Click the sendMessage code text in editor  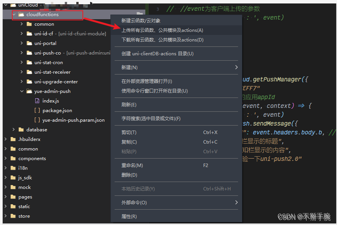pyautogui.click(x=272, y=124)
